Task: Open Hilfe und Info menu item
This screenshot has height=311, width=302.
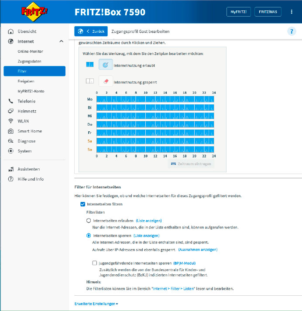Action: pyautogui.click(x=31, y=179)
